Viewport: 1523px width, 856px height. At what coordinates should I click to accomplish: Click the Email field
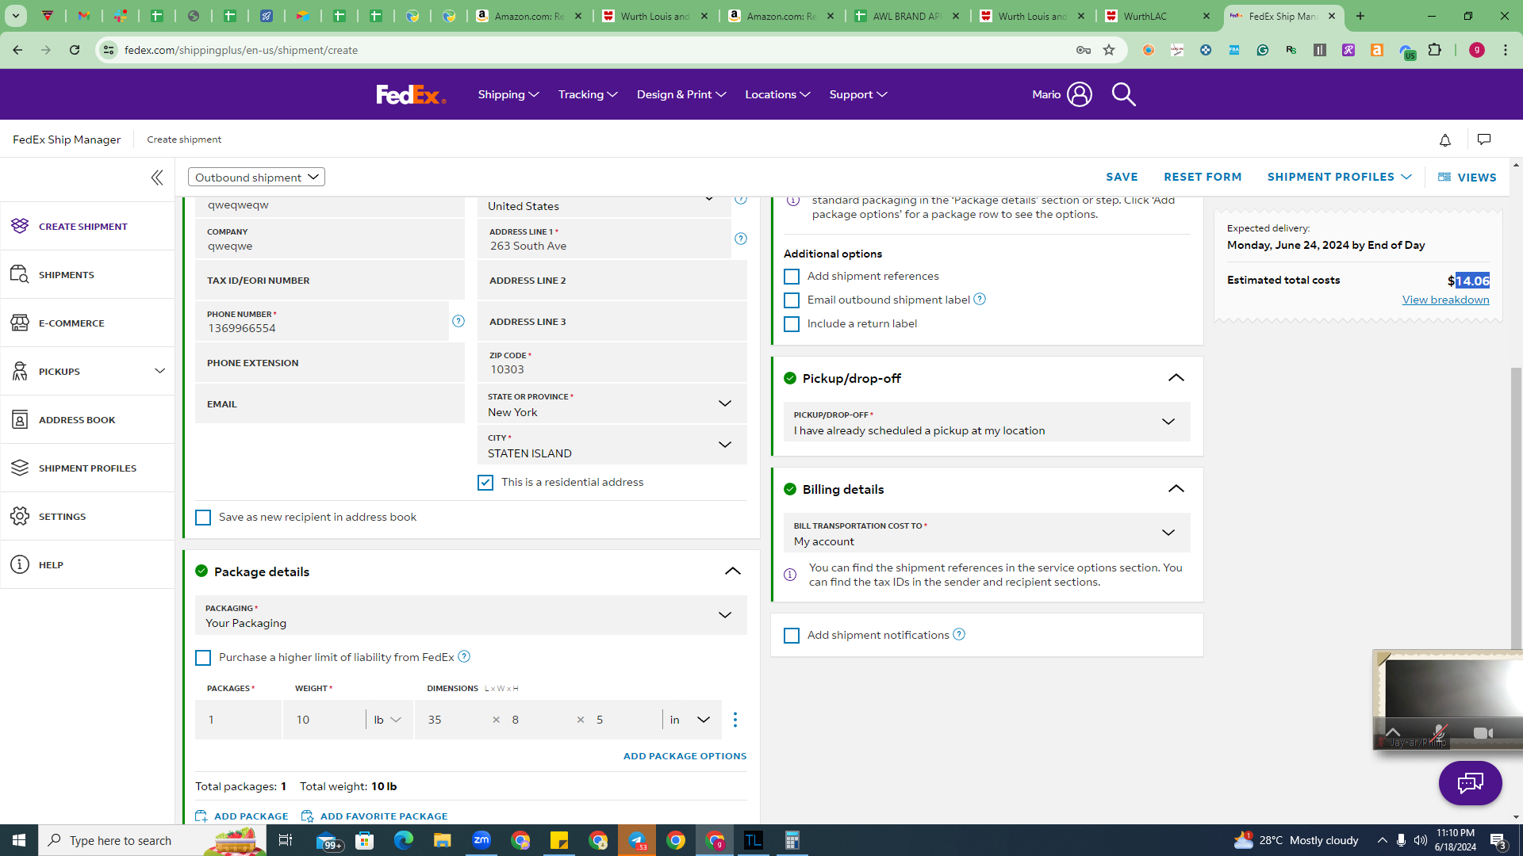tap(330, 404)
